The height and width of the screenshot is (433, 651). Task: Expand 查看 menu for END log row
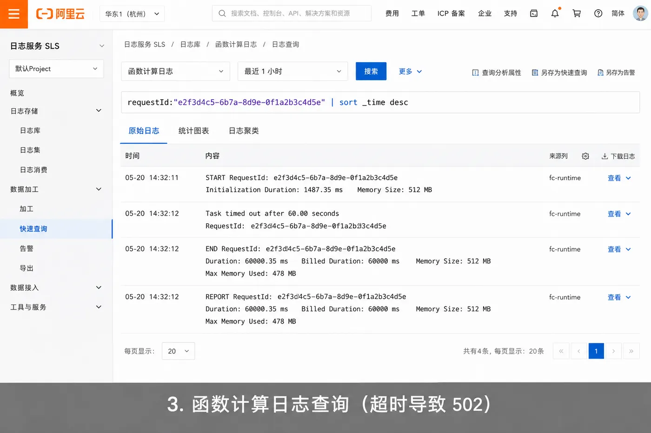[619, 249]
